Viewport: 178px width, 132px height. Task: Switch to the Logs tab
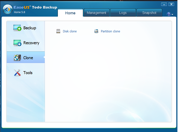(x=123, y=13)
